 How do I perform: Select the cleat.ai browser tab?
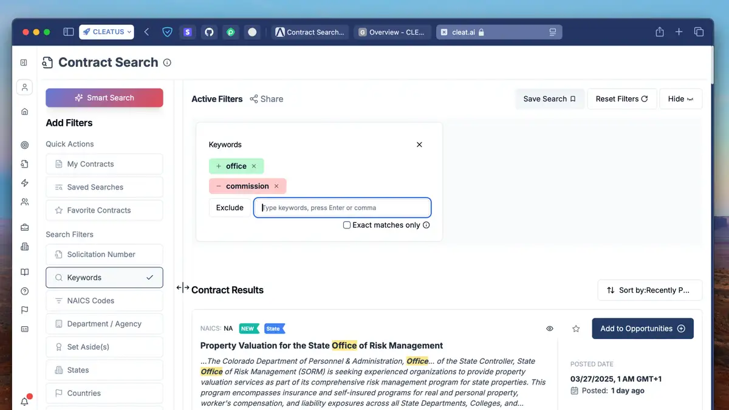pyautogui.click(x=499, y=32)
